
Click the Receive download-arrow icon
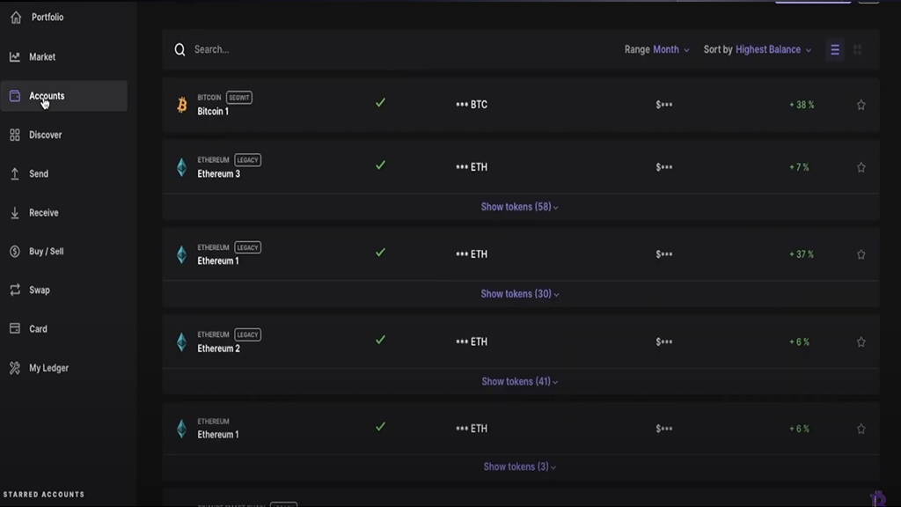[15, 213]
